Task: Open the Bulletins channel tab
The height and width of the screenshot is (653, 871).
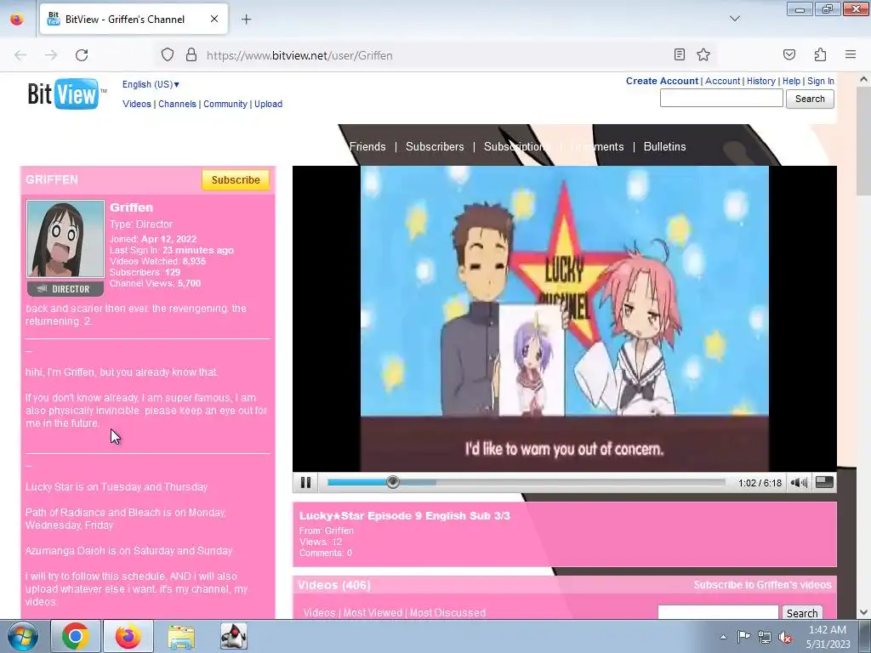Action: [664, 146]
